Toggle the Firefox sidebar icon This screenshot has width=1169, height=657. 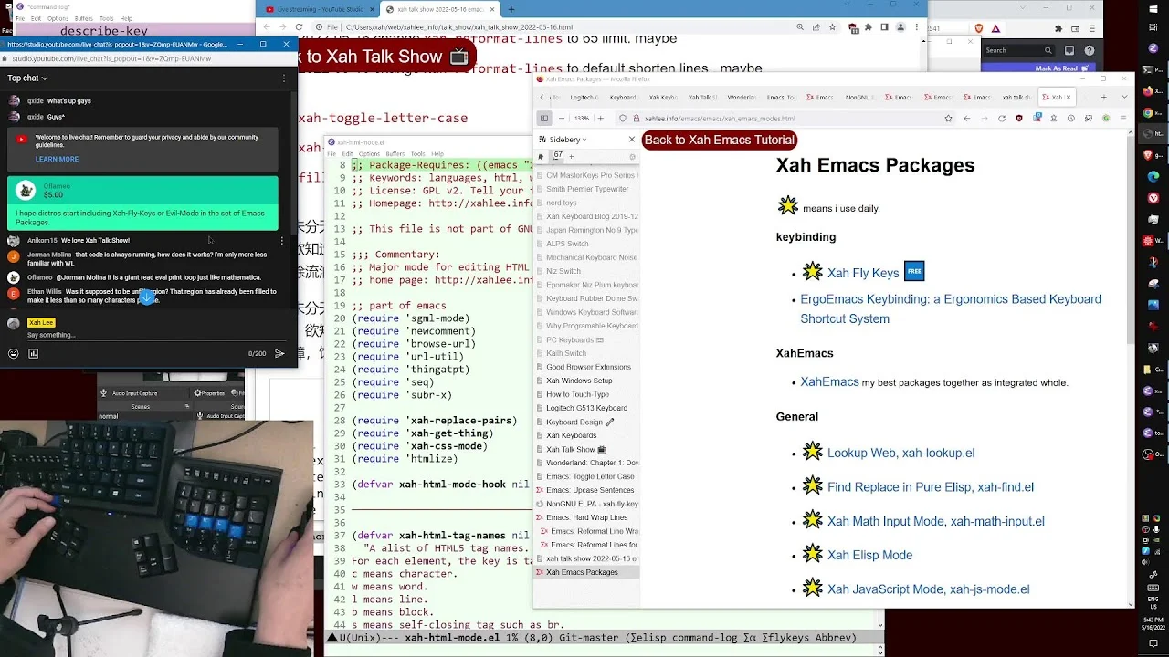click(543, 119)
